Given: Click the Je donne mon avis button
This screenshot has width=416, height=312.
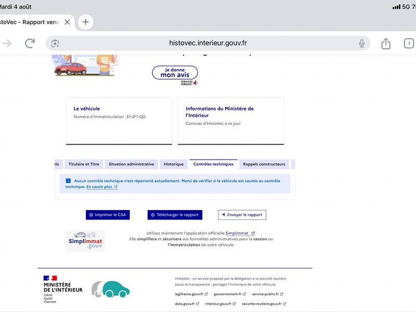Looking at the screenshot, I should [175, 72].
